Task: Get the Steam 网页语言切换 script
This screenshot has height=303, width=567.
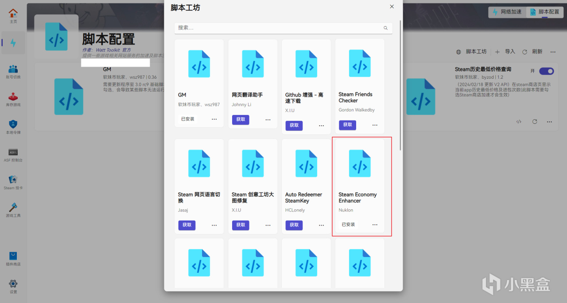Action: (x=187, y=225)
